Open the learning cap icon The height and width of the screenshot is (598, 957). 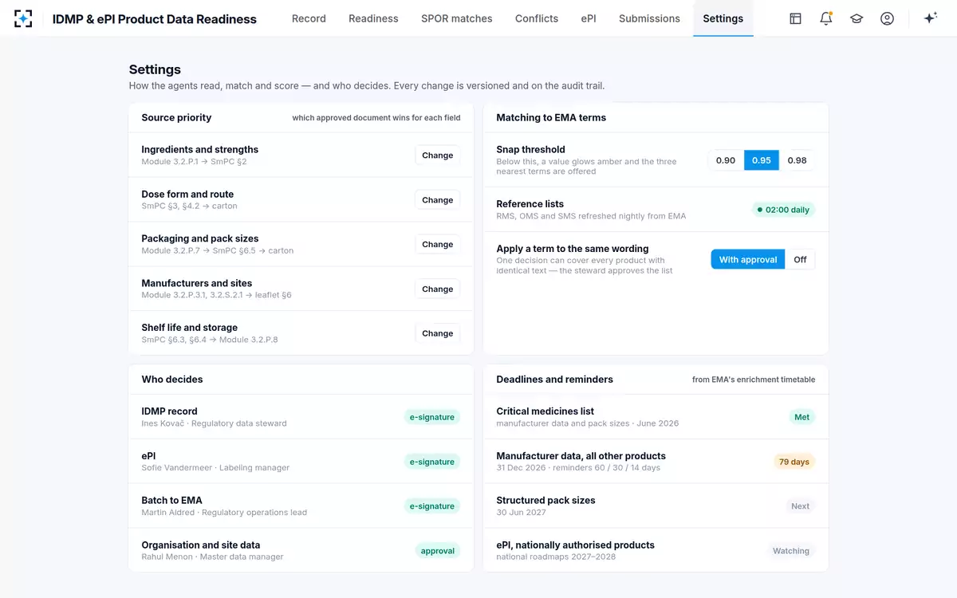coord(857,18)
